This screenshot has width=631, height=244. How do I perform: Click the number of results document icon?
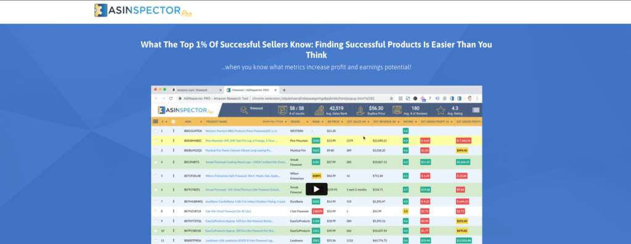[x=282, y=110]
